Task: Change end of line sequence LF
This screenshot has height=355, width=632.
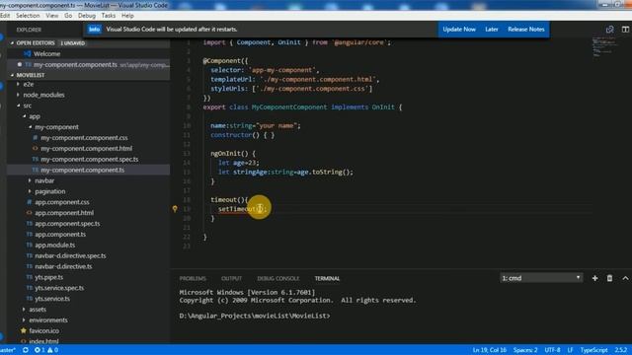Action: (x=570, y=350)
